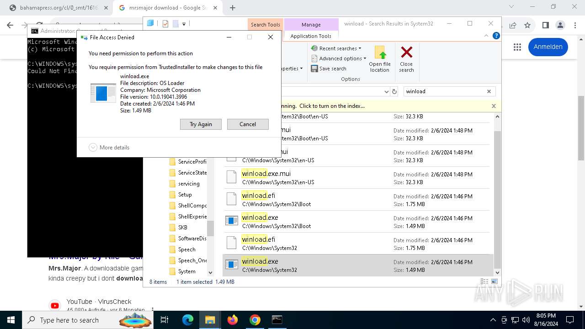Open the Google apps grid icon

517,47
